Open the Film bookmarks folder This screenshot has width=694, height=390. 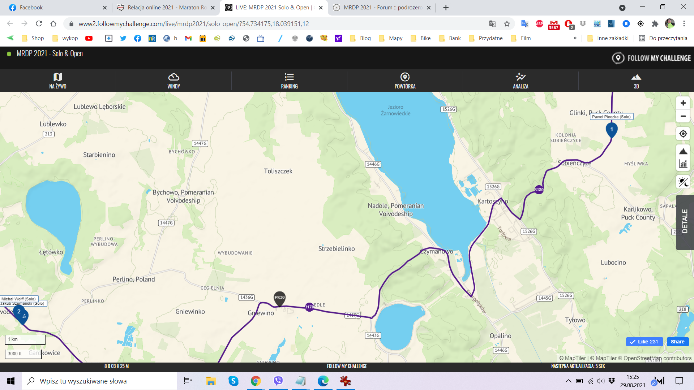[x=521, y=38]
